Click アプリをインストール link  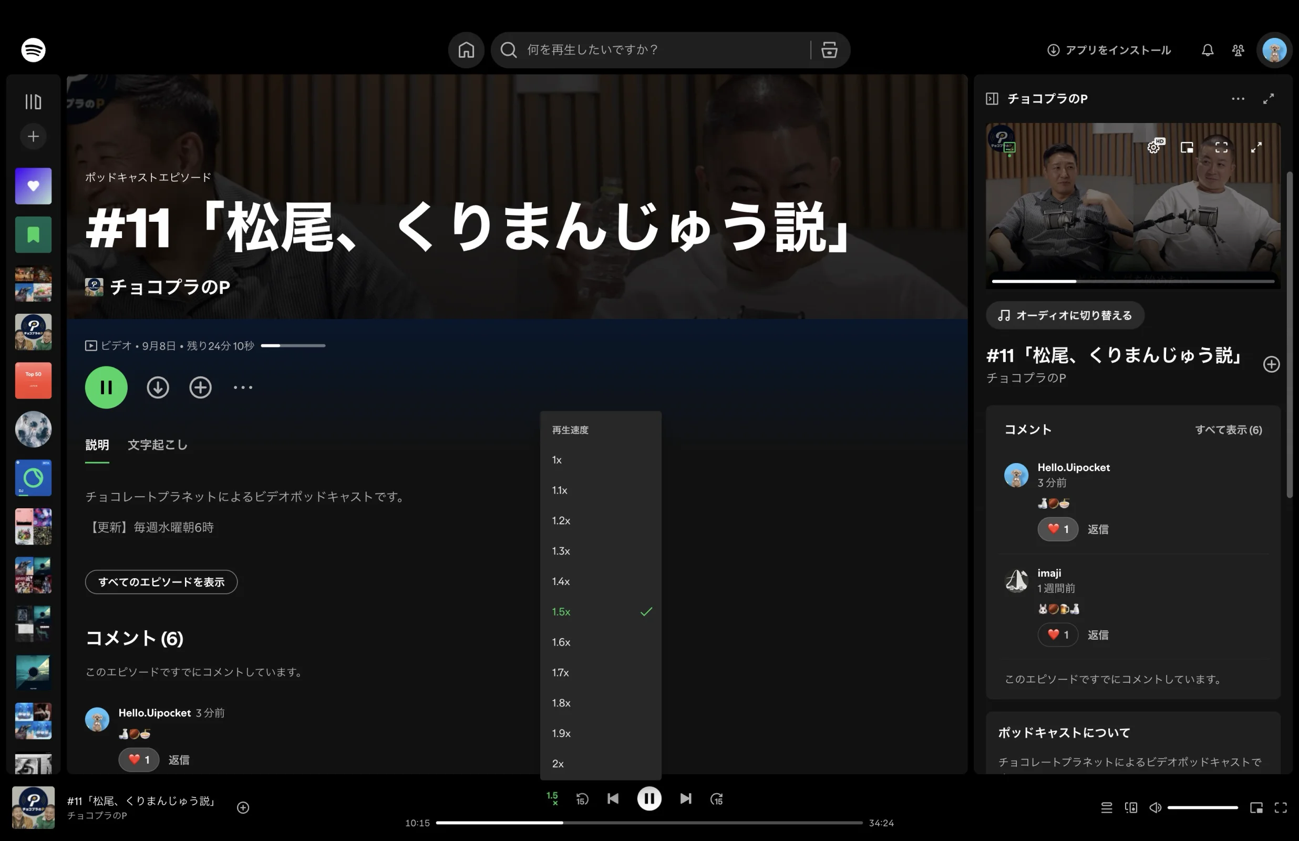coord(1109,50)
